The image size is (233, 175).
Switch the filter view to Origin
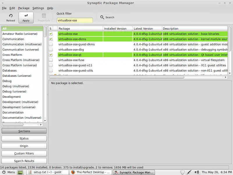pos(24,146)
